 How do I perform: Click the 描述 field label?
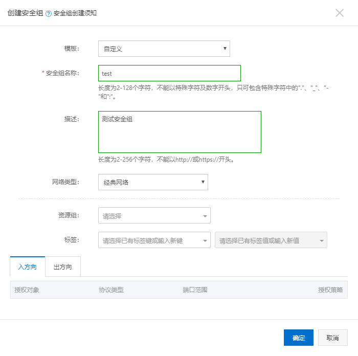pos(72,119)
